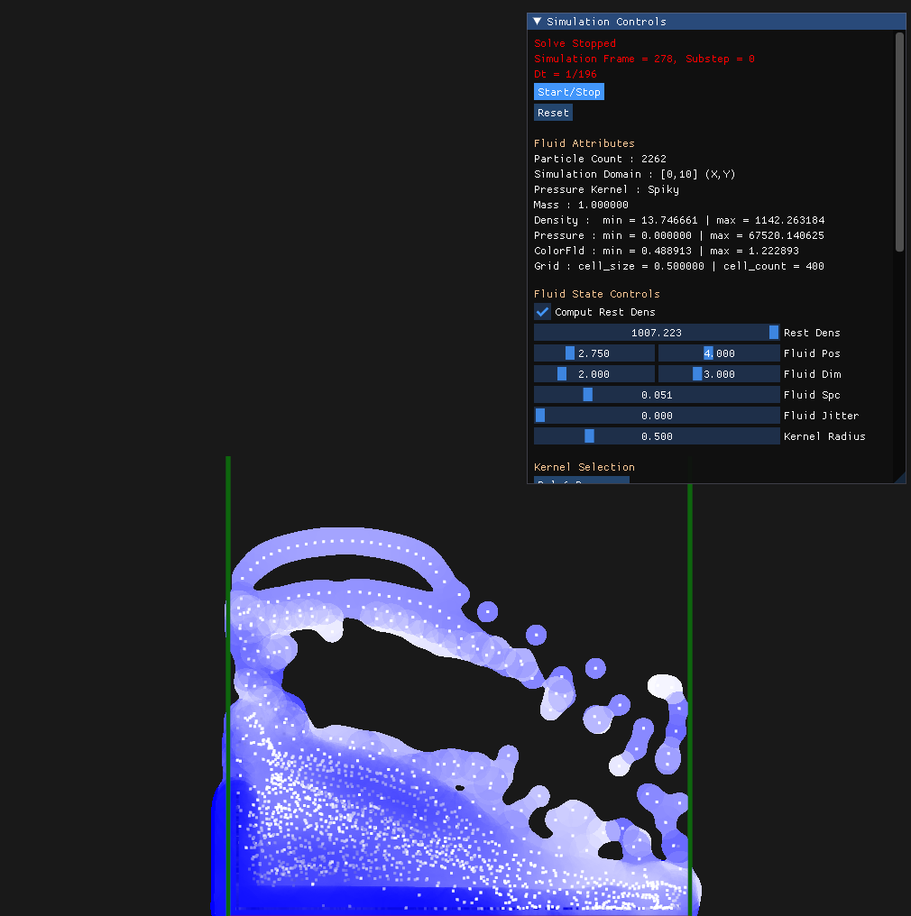Screen dimensions: 911x916
Task: Click the Simulation Controls title bar text
Action: pyautogui.click(x=606, y=22)
